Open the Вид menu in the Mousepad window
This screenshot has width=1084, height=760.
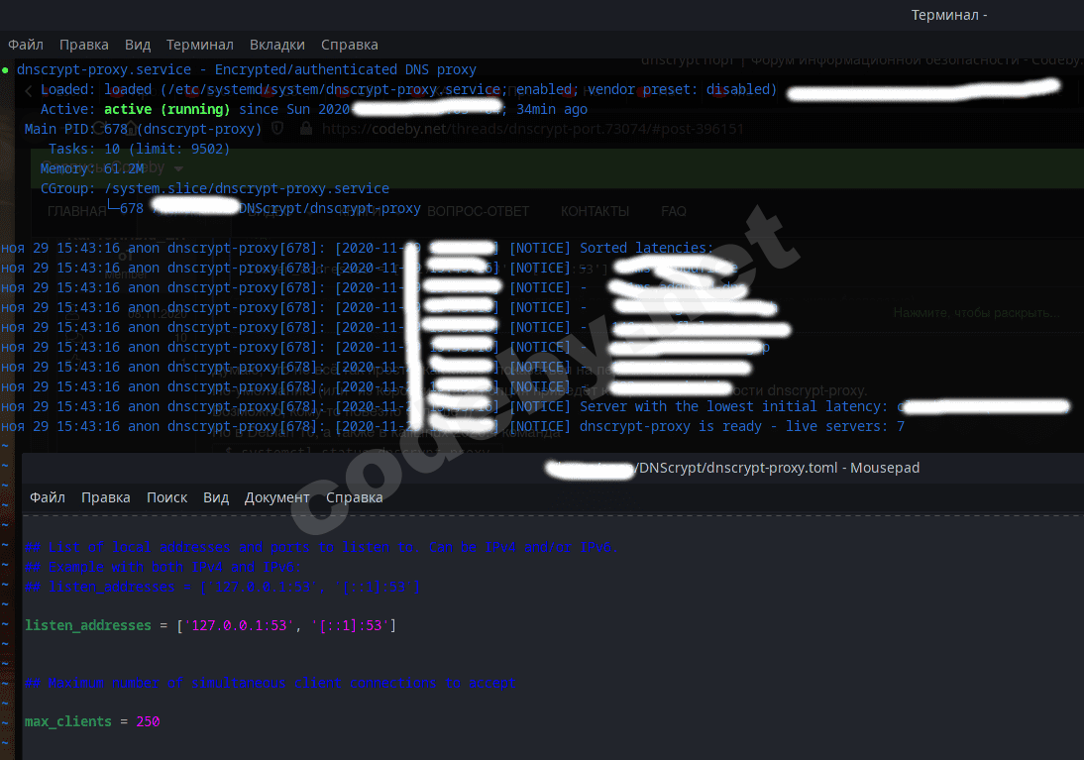tap(216, 497)
